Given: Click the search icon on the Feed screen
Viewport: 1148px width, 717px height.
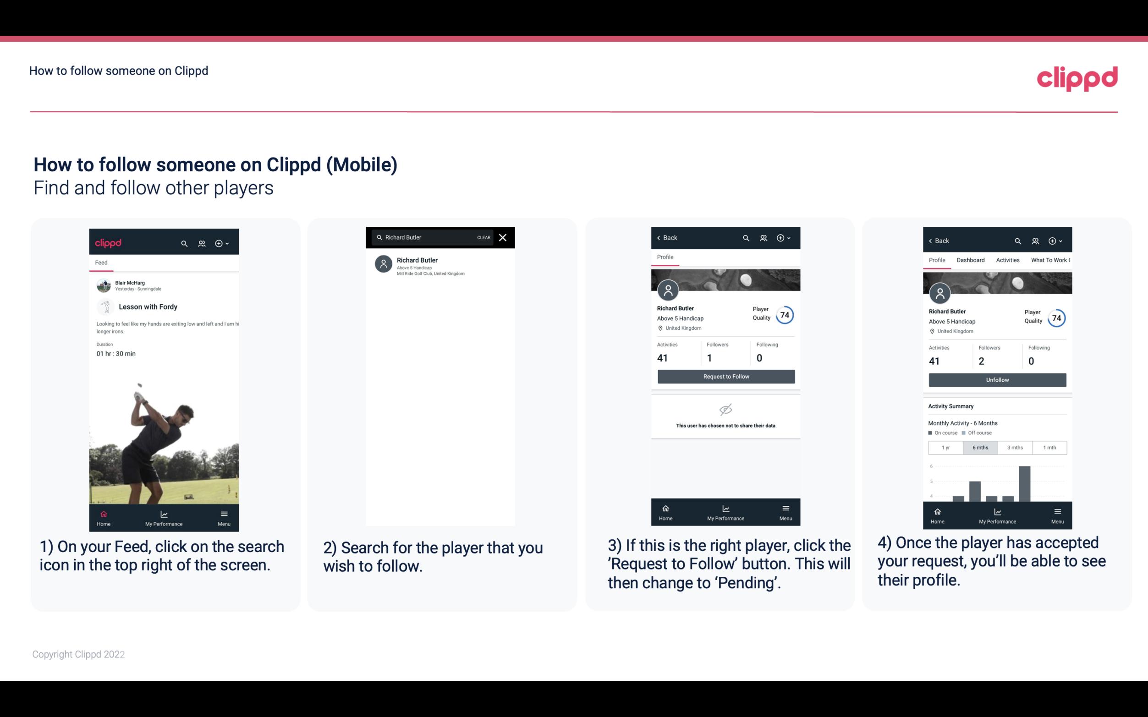Looking at the screenshot, I should [183, 242].
